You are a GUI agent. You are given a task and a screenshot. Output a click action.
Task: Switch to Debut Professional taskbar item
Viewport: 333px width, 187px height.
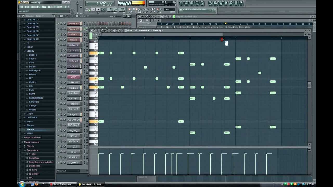(x=62, y=184)
